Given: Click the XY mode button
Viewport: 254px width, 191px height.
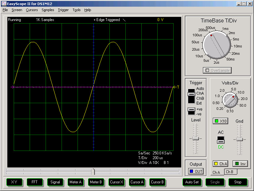Looking at the screenshot, I should pos(14,182).
